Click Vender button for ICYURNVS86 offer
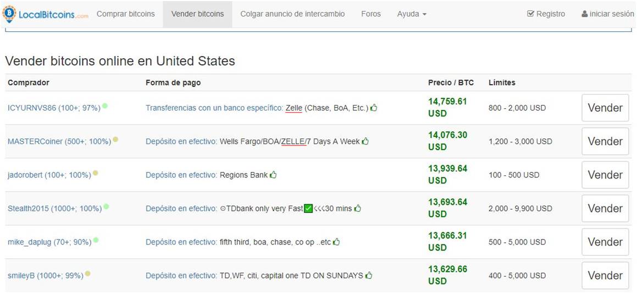 tap(605, 108)
